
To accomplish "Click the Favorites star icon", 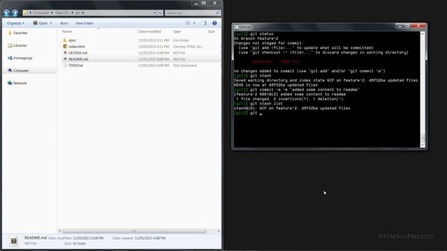I will [10, 33].
